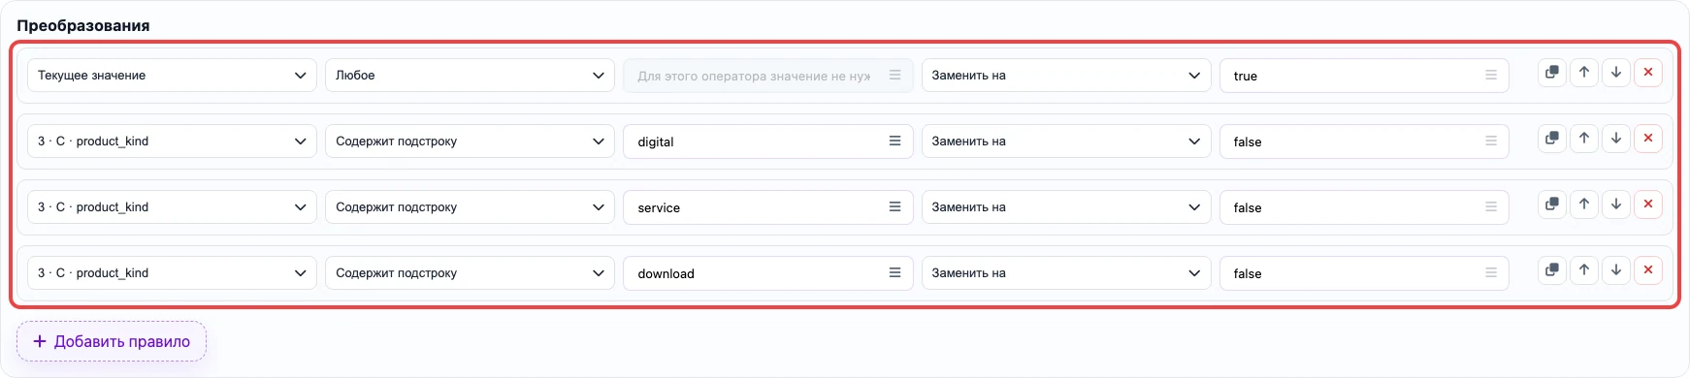Open Содержит подстроку dropdown in download row

click(470, 273)
